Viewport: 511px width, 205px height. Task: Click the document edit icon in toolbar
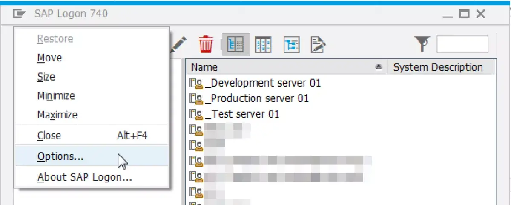click(x=319, y=44)
